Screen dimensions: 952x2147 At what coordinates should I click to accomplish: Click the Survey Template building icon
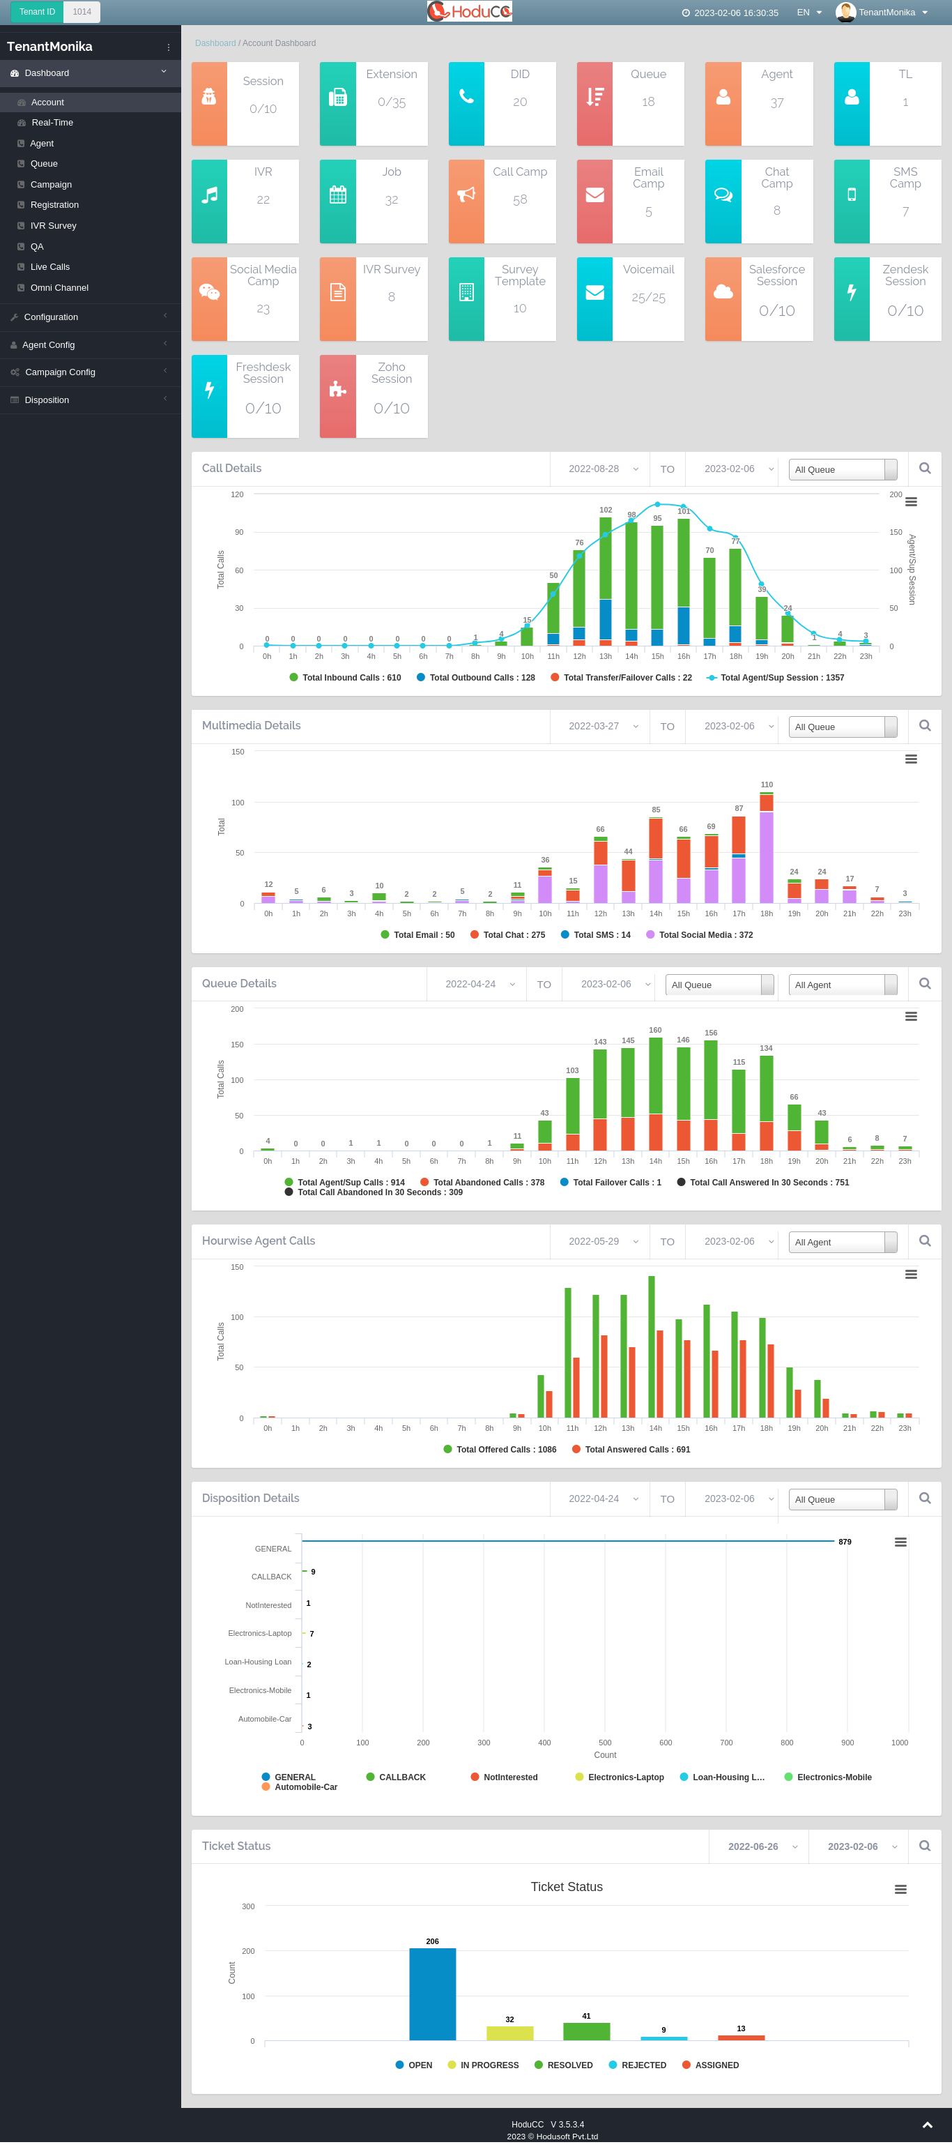466,293
